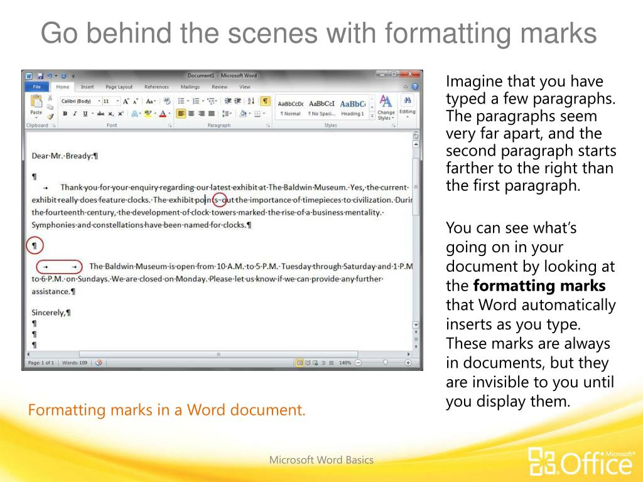Switch to Full Screen Reading view
Image resolution: width=643 pixels, height=482 pixels.
pos(308,363)
